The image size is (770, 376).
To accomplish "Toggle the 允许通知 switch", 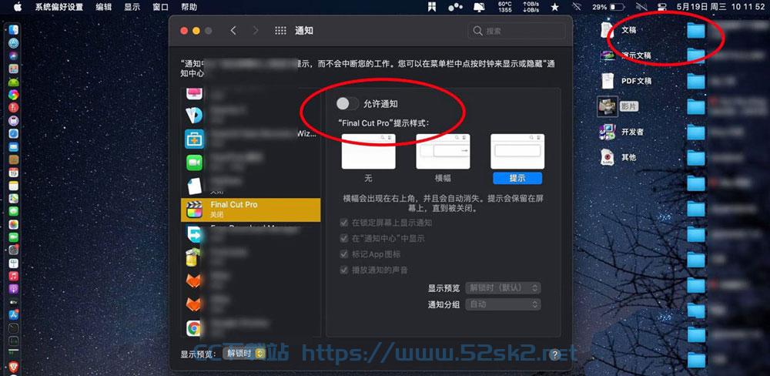I will [348, 104].
